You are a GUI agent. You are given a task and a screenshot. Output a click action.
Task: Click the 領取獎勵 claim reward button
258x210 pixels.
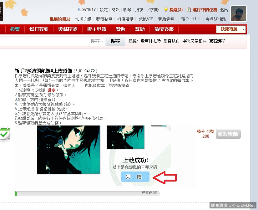228,134
